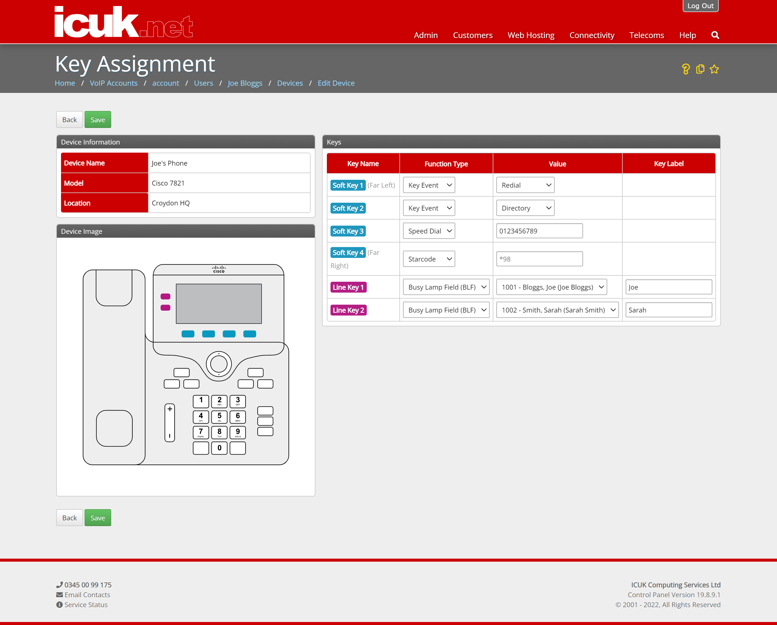
Task: Open the Redial value dropdown
Action: [525, 185]
